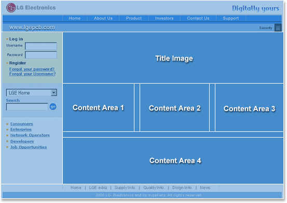Select Product in the navigation bar
This screenshot has height=203, width=287.
(134, 18)
